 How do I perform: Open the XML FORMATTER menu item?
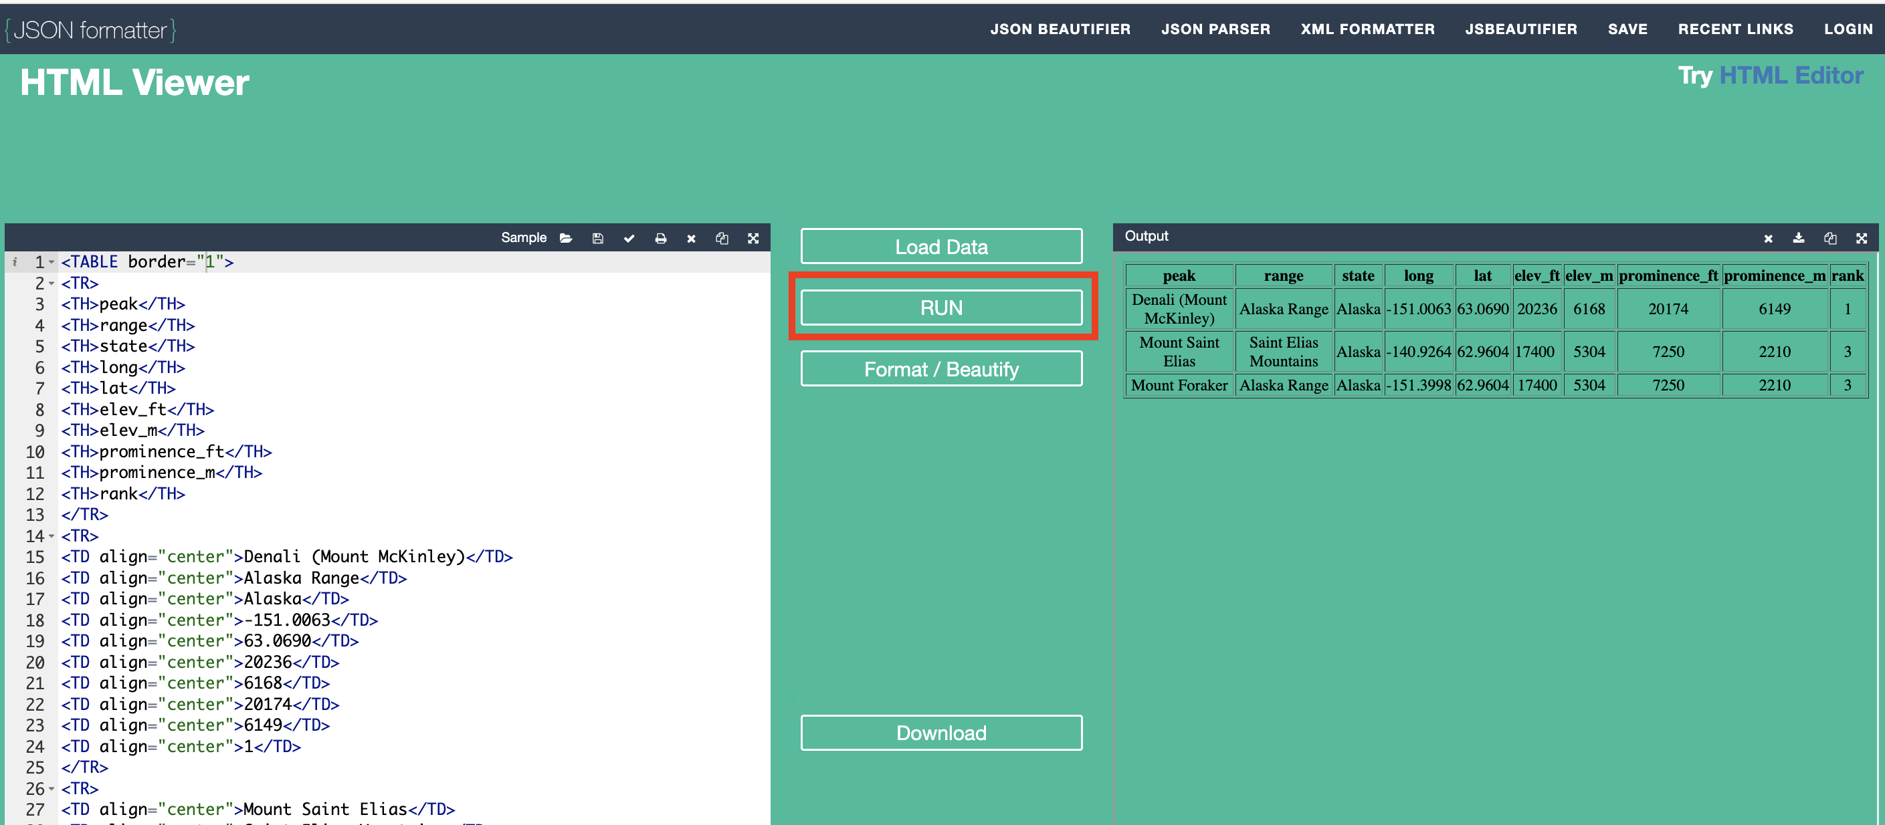pyautogui.click(x=1367, y=29)
